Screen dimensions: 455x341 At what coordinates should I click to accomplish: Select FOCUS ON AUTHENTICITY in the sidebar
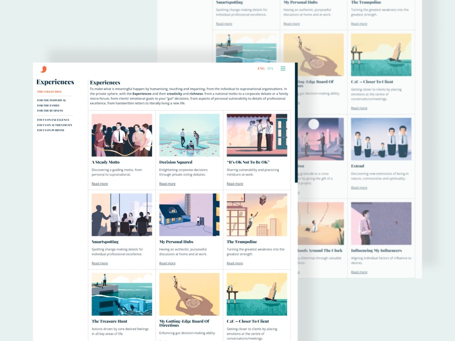pyautogui.click(x=55, y=125)
